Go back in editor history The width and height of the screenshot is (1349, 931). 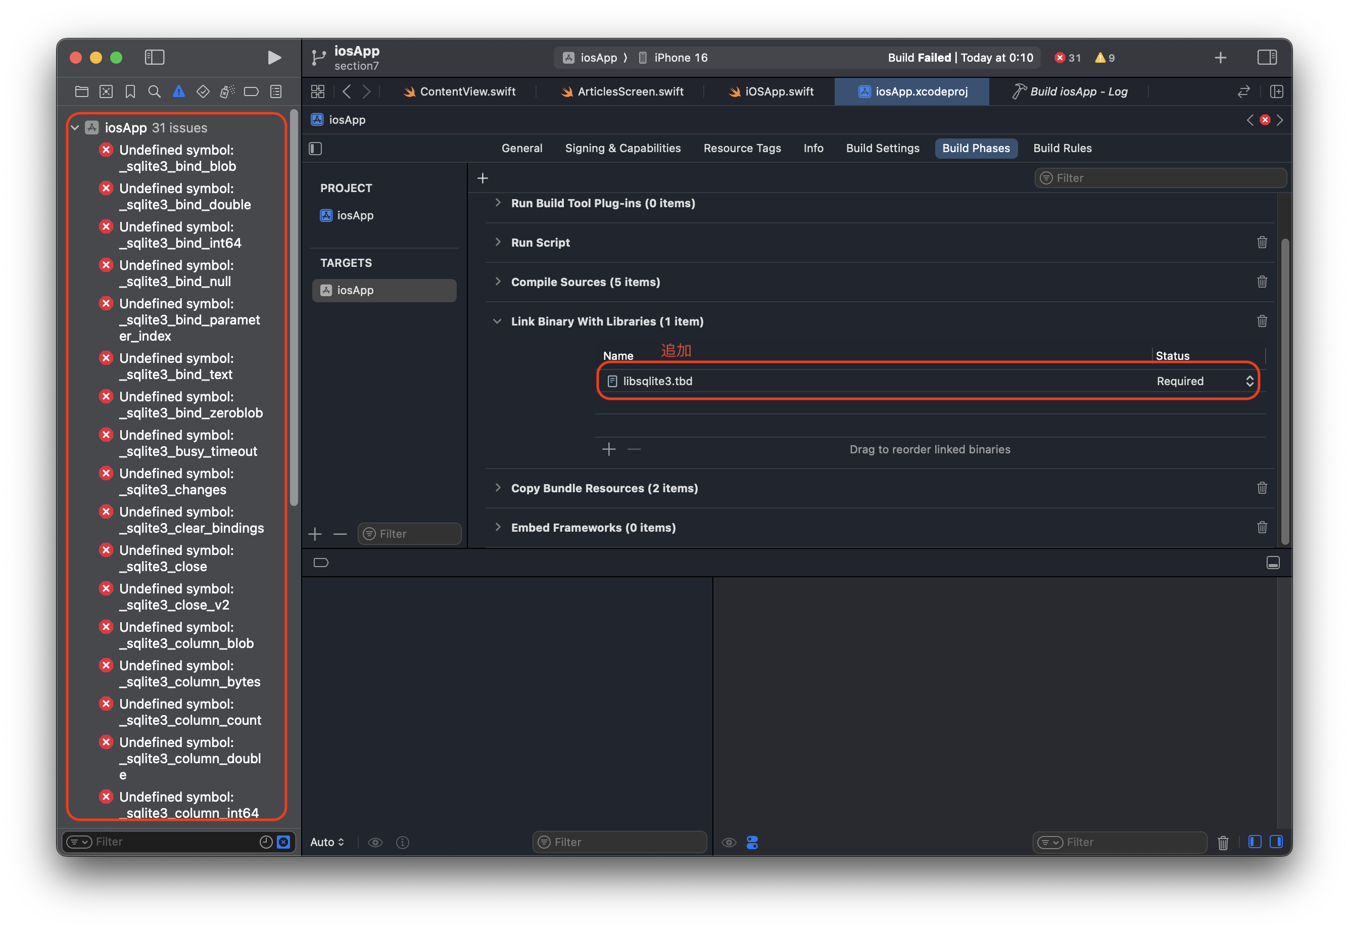(x=347, y=91)
